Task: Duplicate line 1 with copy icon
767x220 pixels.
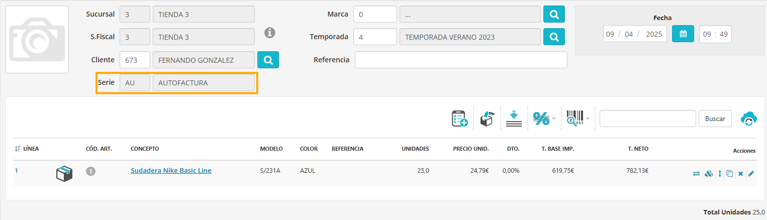Action: click(x=730, y=174)
